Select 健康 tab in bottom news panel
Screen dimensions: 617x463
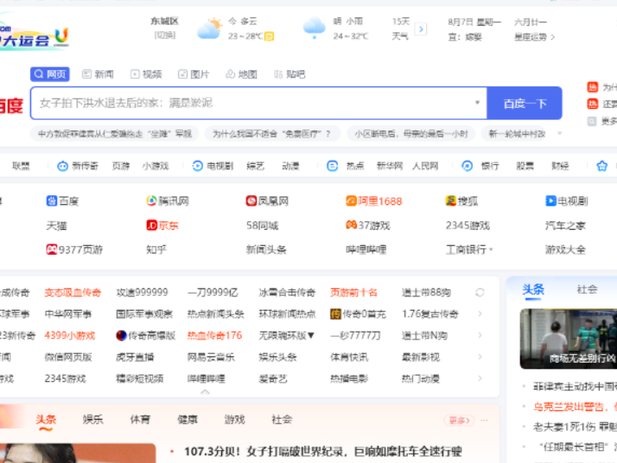click(188, 419)
